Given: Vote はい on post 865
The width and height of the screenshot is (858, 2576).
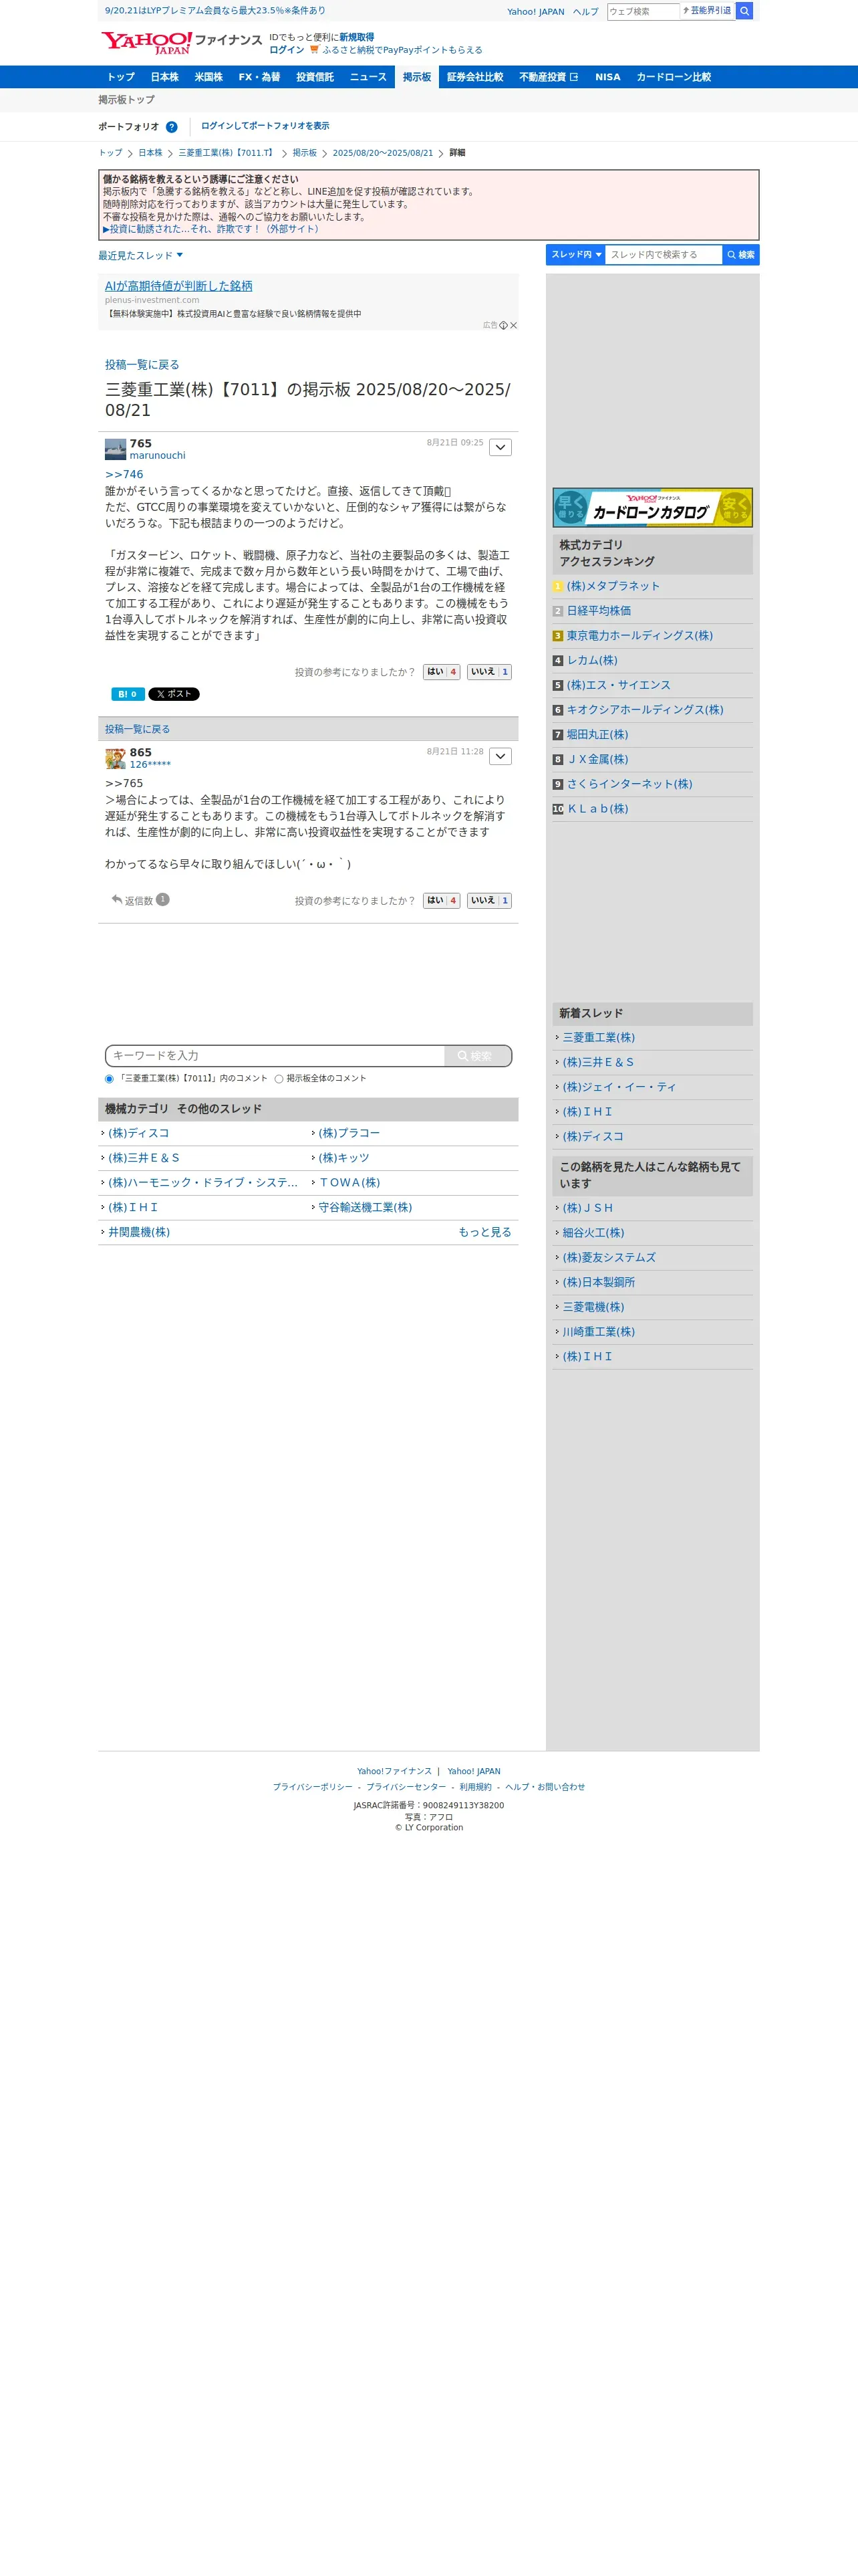Looking at the screenshot, I should [442, 901].
